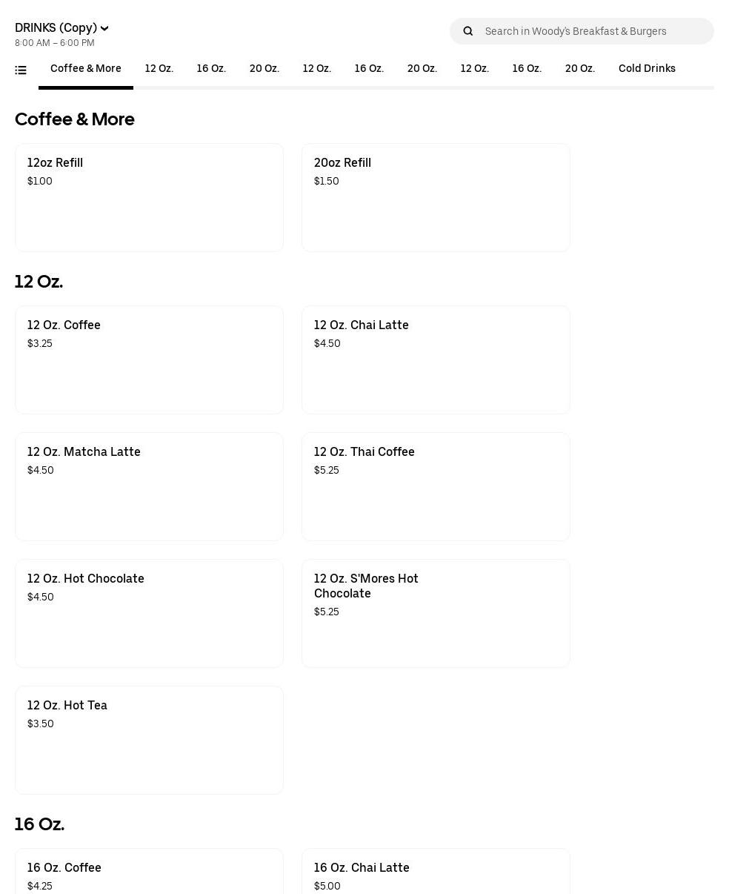Click the search magnifier icon
This screenshot has width=729, height=894.
click(x=468, y=31)
